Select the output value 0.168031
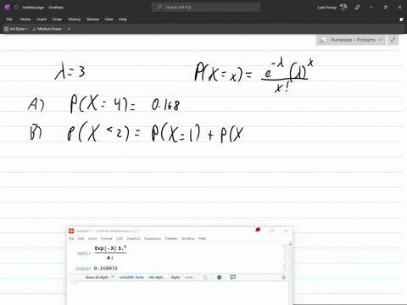This screenshot has width=407, height=305. [x=105, y=269]
